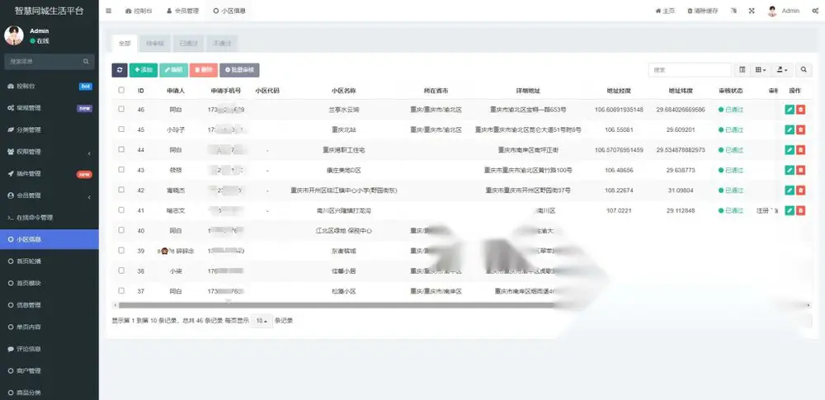The width and height of the screenshot is (825, 400).
Task: Click the 编辑 toolbar button
Action: click(x=173, y=70)
